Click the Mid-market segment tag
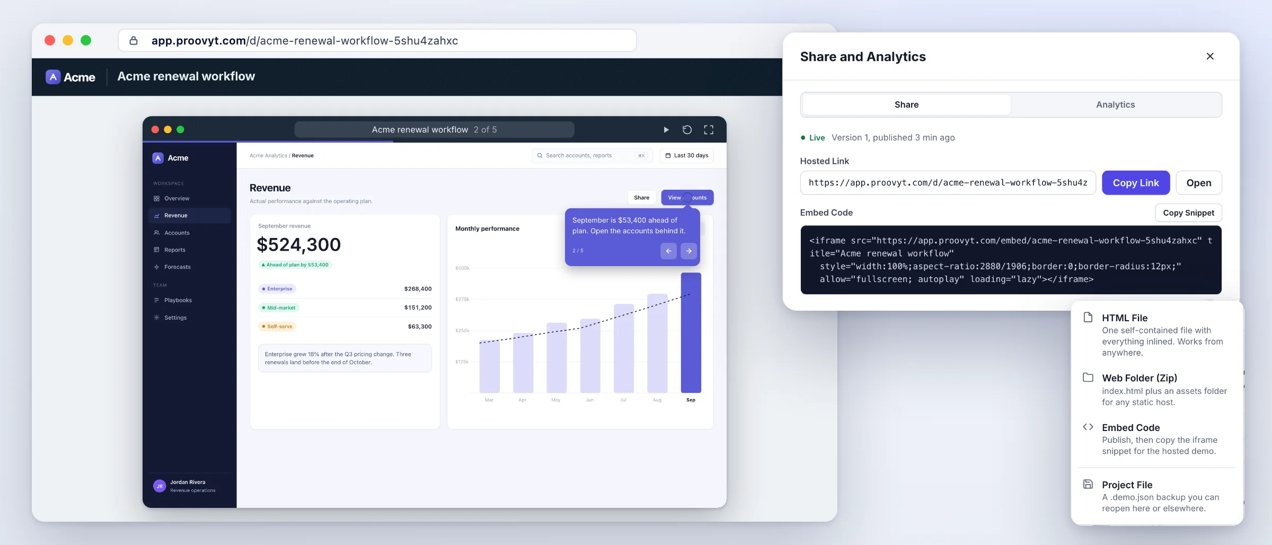This screenshot has height=545, width=1272. pos(278,307)
